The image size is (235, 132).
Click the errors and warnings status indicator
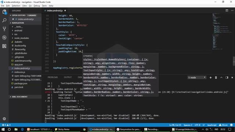pyautogui.click(x=6, y=125)
